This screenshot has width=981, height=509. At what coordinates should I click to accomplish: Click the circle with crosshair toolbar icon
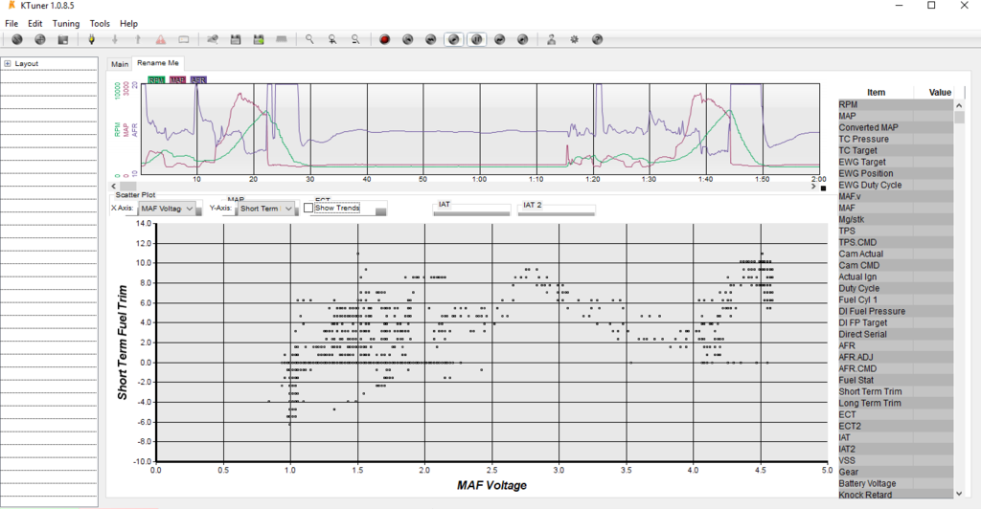[x=40, y=39]
